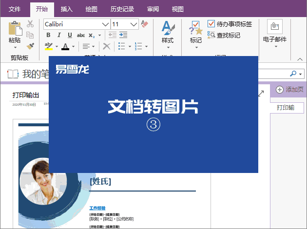Open the font size dropdown

pos(134,24)
